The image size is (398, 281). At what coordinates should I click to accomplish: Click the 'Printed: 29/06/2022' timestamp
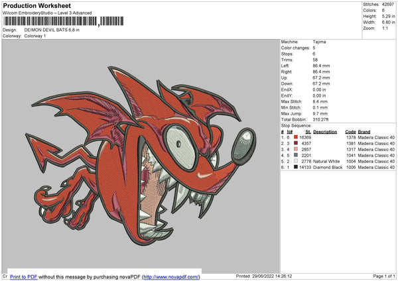pos(264,276)
